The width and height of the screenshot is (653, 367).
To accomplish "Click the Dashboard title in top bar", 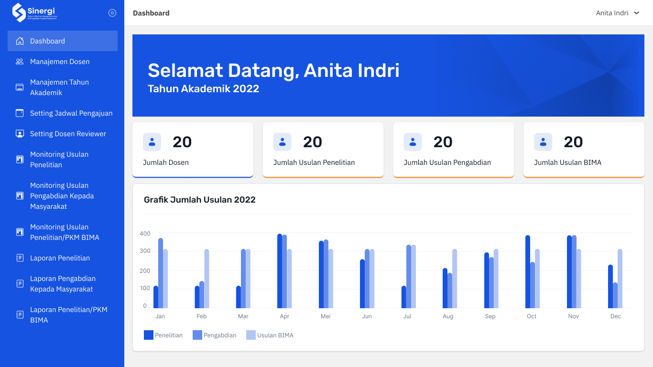I will tap(151, 13).
